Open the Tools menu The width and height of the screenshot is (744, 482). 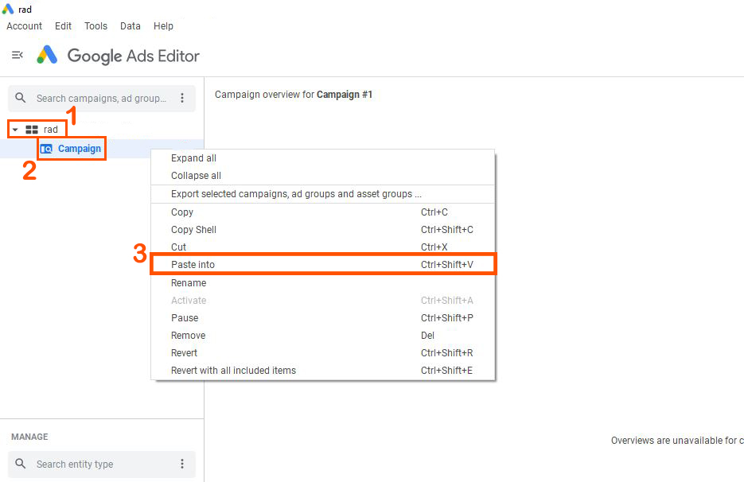pyautogui.click(x=95, y=26)
